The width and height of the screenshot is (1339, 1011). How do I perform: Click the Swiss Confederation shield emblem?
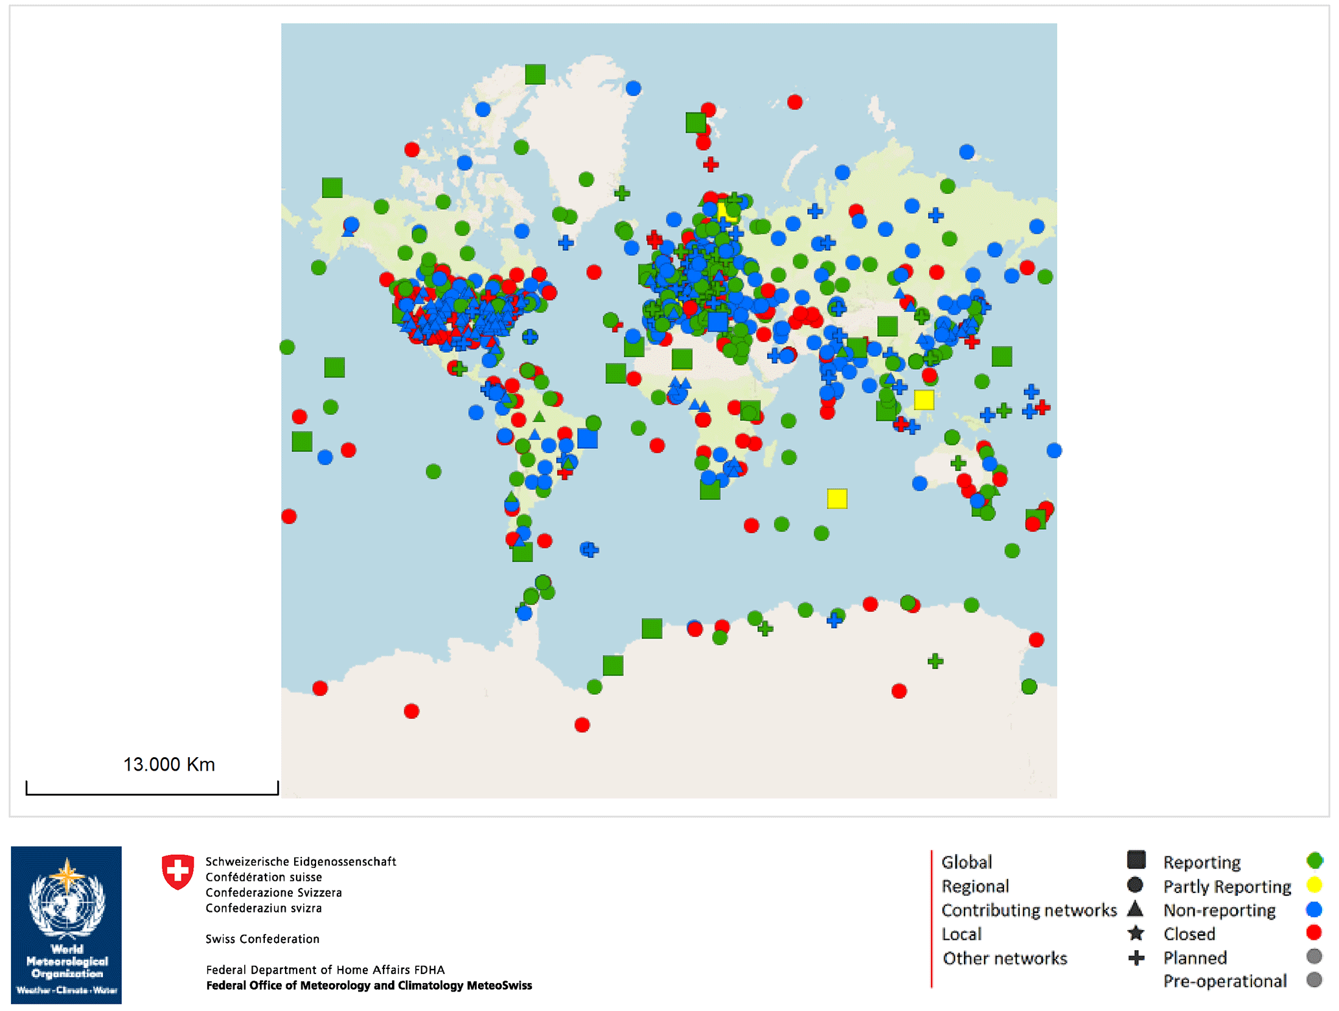click(x=177, y=871)
